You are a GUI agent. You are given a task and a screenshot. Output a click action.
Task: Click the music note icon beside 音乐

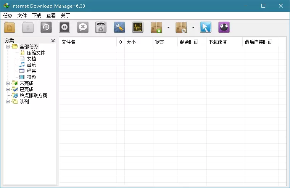(x=22, y=65)
